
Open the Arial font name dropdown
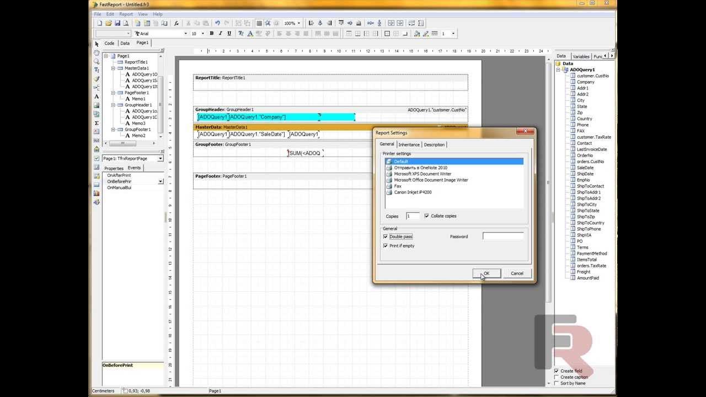pos(185,34)
